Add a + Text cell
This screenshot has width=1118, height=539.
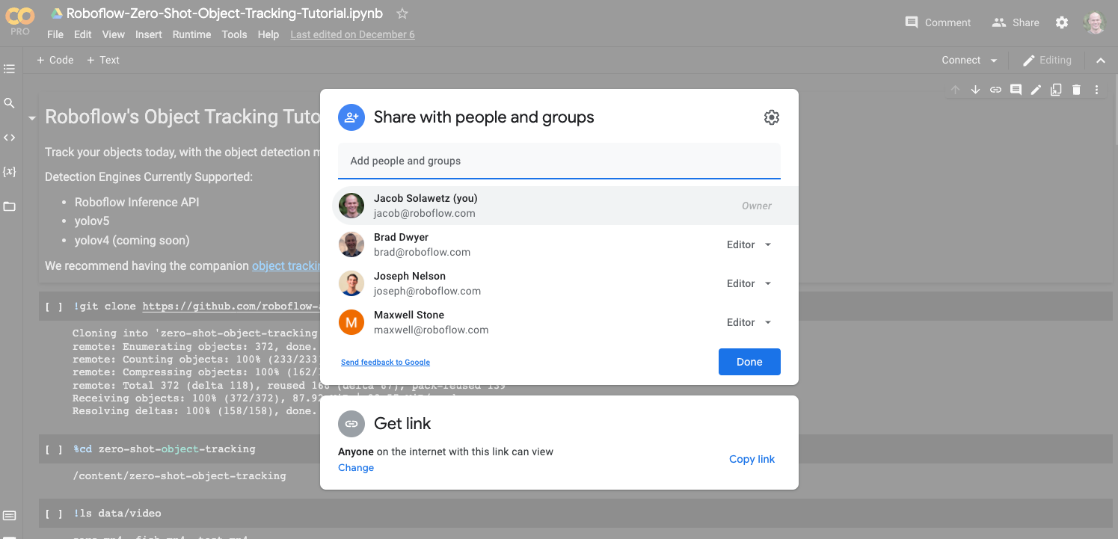(x=103, y=60)
